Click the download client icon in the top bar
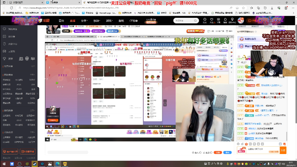 tap(218, 20)
